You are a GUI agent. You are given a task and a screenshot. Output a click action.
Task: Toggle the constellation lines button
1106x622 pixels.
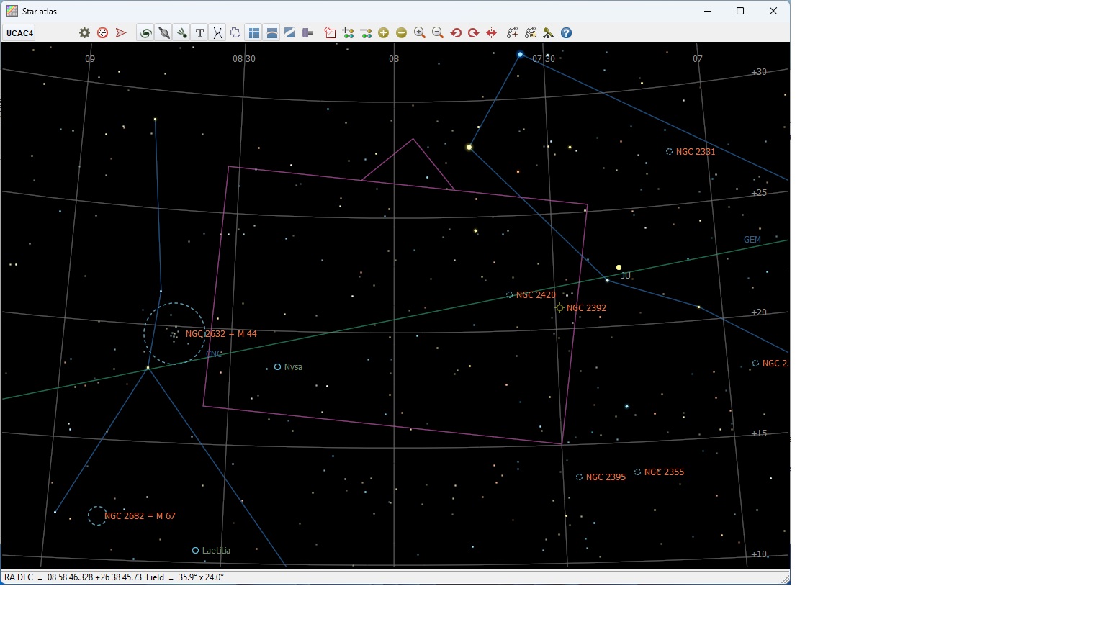tap(217, 33)
